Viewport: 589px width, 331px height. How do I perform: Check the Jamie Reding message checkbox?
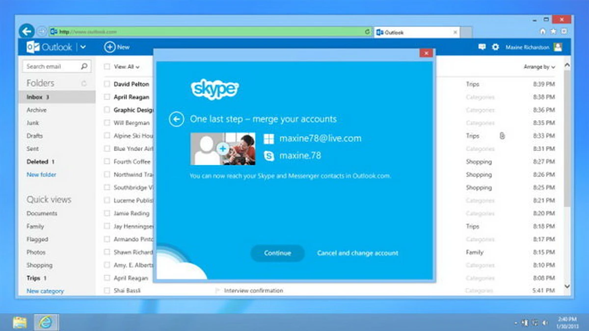(x=107, y=213)
